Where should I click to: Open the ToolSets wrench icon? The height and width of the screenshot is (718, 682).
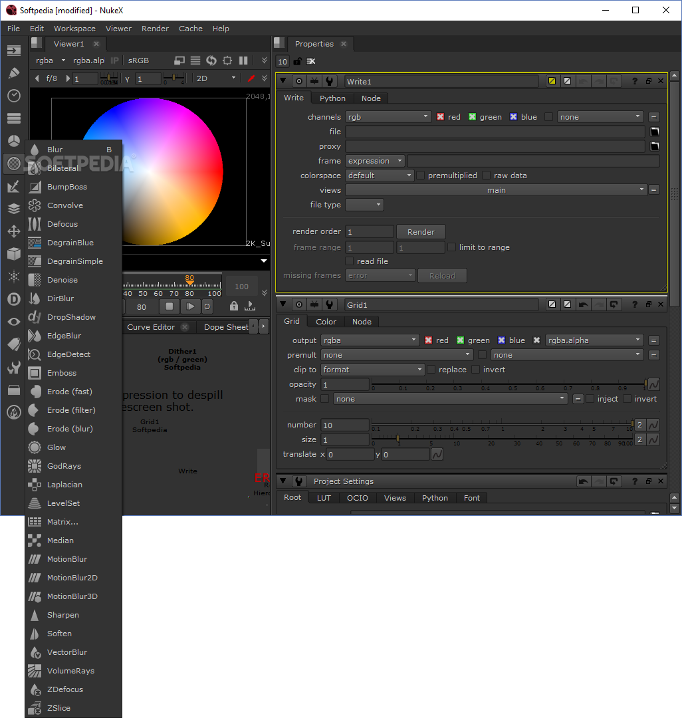click(14, 367)
